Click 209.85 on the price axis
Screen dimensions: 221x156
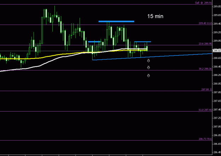pos(217,6)
